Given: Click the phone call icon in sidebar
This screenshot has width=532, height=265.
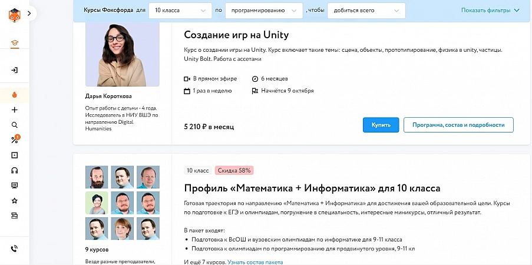Looking at the screenshot, I should coord(15,248).
